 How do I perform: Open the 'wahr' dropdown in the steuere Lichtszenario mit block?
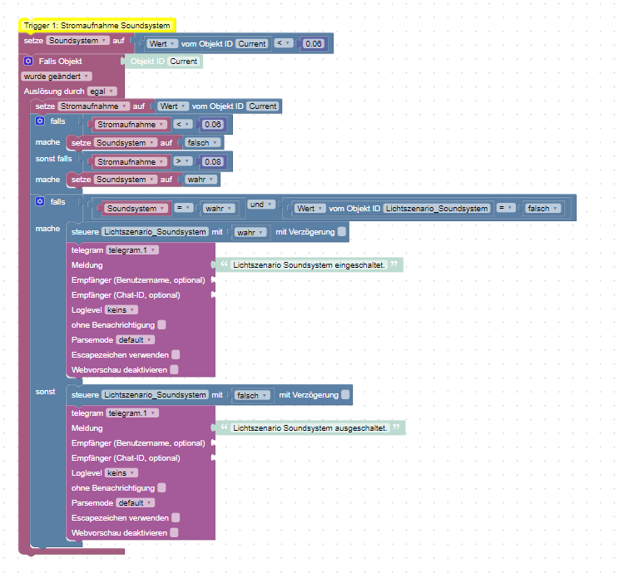point(250,232)
